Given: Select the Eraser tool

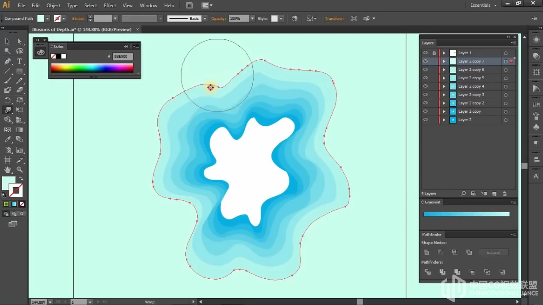Looking at the screenshot, I should coord(20,90).
